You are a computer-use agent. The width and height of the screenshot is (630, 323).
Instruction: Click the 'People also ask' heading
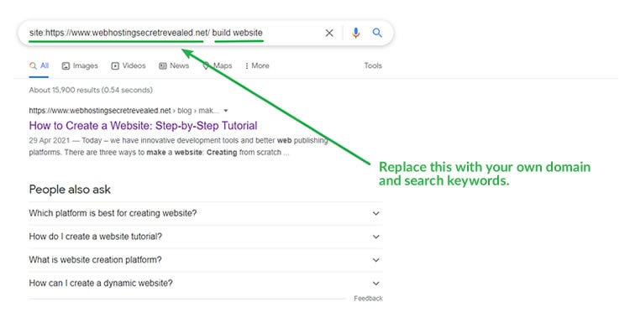[x=70, y=190]
